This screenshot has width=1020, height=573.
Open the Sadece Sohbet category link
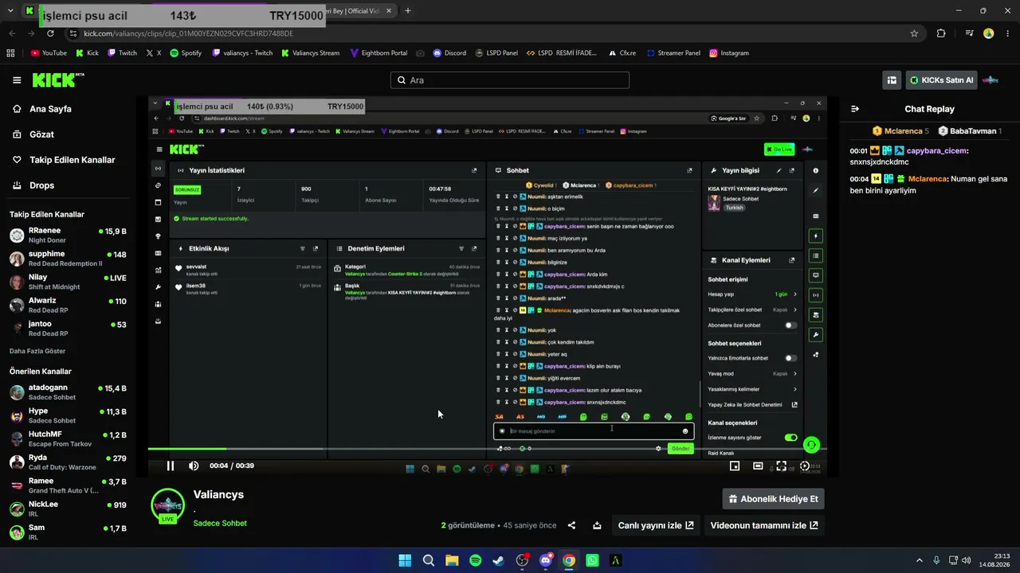click(220, 523)
